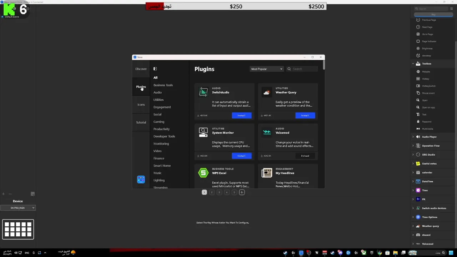
Task: Select the Business Tools category
Action: tap(163, 85)
